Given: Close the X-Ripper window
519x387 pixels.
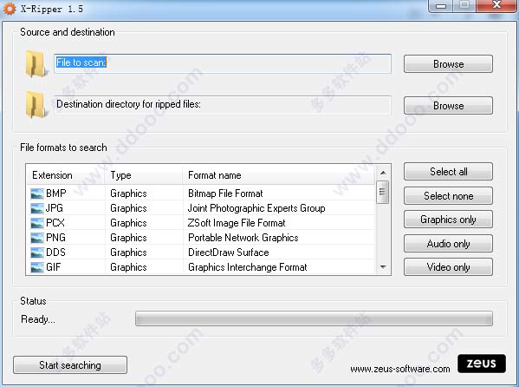Looking at the screenshot, I should (x=496, y=5).
